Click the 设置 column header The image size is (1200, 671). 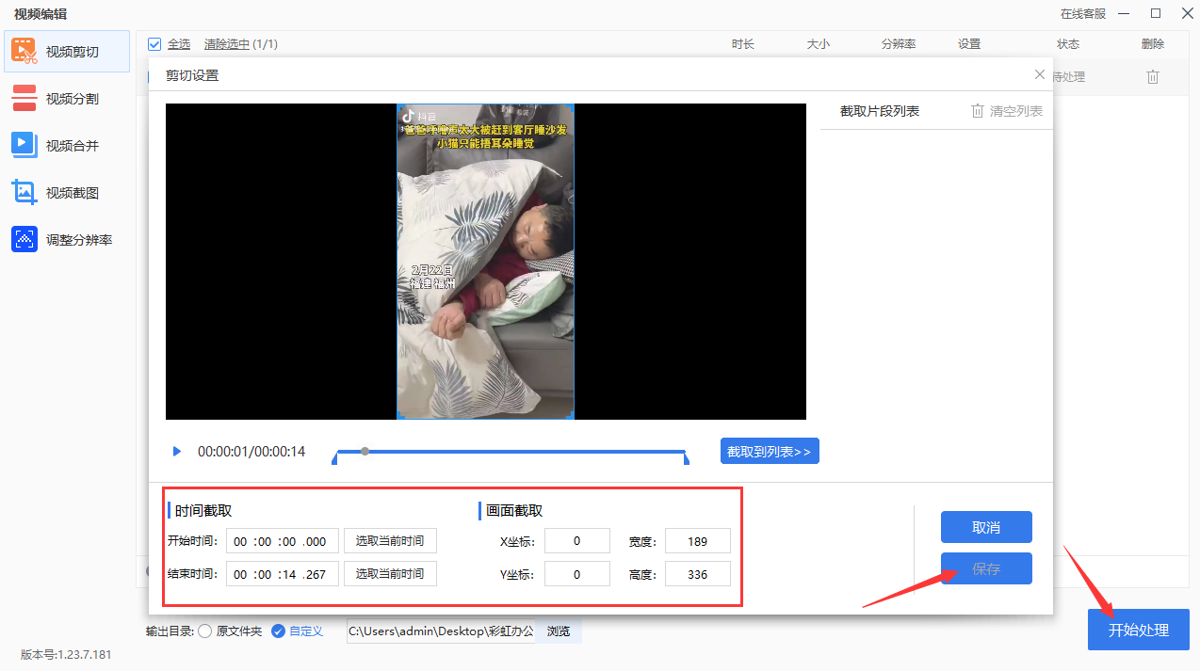(x=969, y=44)
